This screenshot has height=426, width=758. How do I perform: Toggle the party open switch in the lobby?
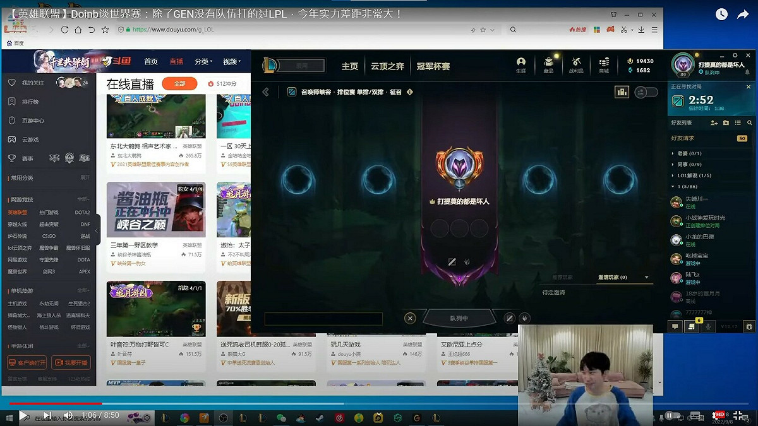click(646, 92)
